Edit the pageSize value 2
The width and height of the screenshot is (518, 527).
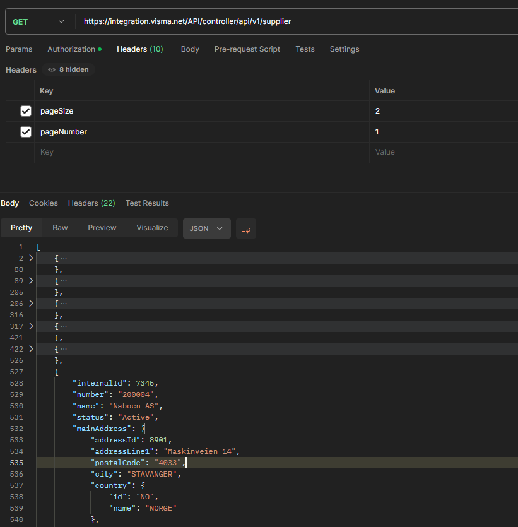click(x=444, y=111)
